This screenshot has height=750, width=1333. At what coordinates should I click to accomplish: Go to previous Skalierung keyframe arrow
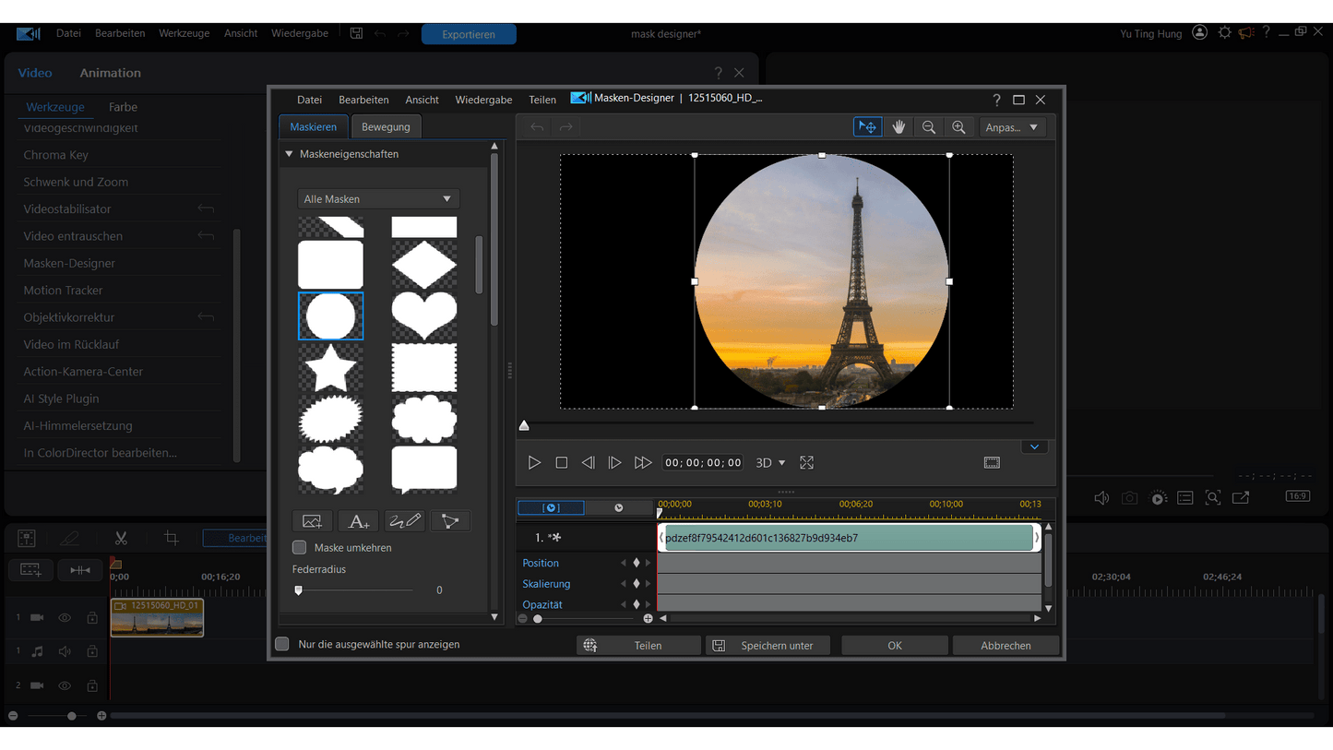pos(624,584)
